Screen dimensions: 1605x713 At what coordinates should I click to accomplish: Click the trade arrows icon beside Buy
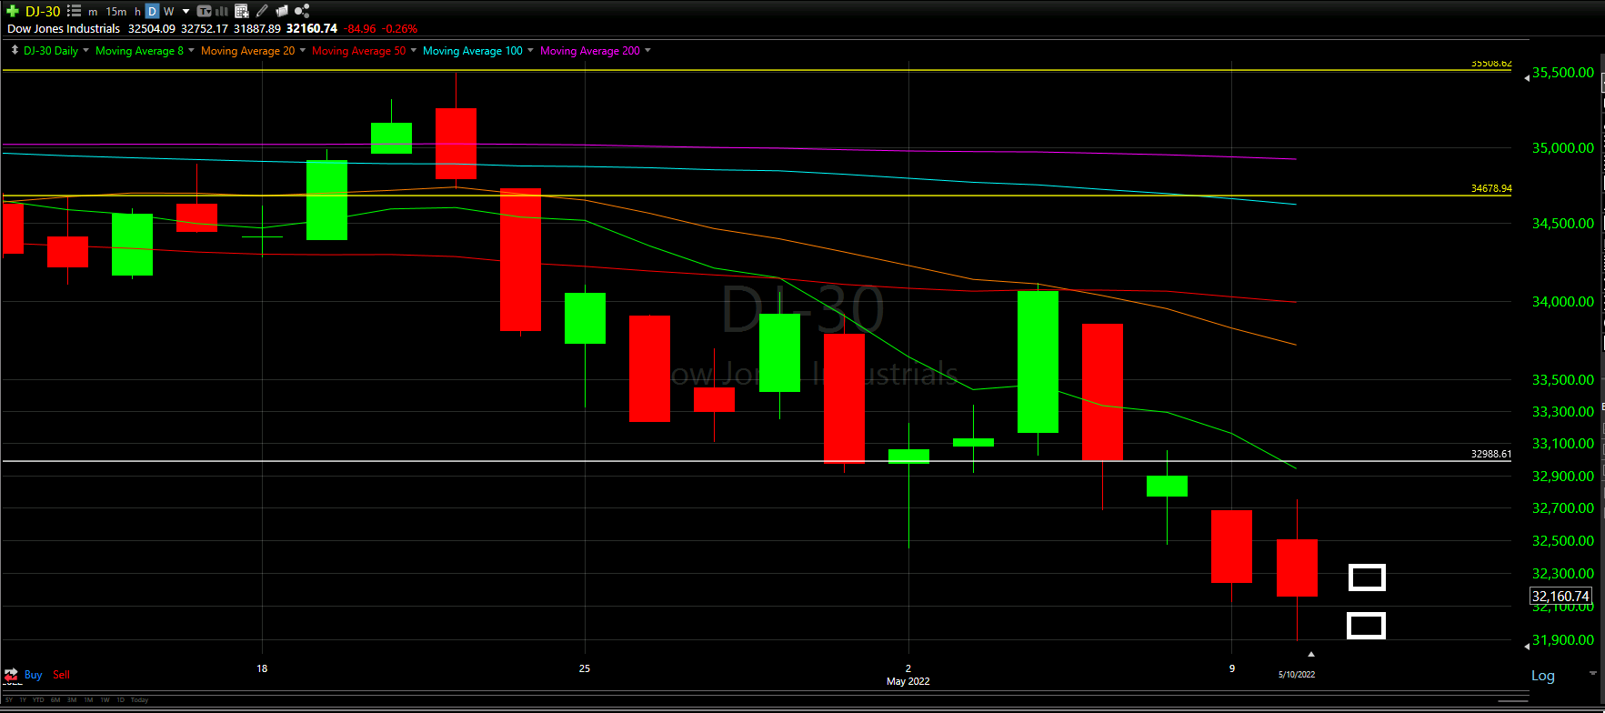pyautogui.click(x=11, y=675)
